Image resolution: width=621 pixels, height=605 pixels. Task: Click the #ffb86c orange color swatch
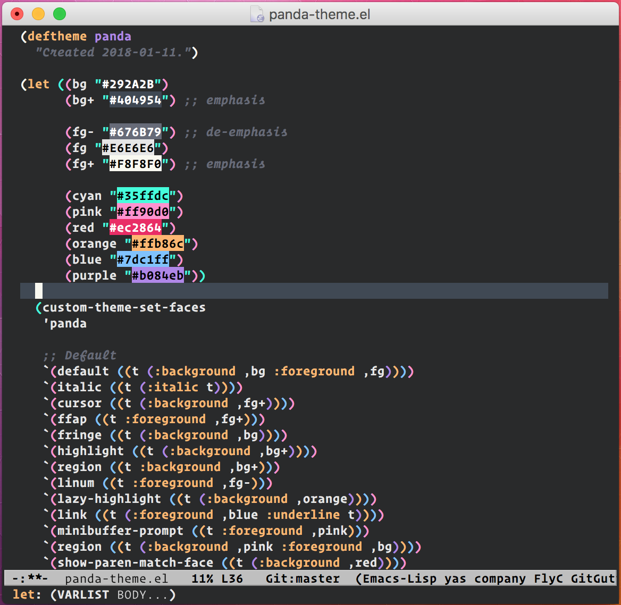[157, 243]
